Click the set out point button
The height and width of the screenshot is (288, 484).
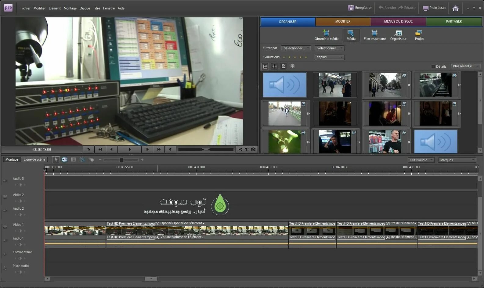click(x=170, y=149)
